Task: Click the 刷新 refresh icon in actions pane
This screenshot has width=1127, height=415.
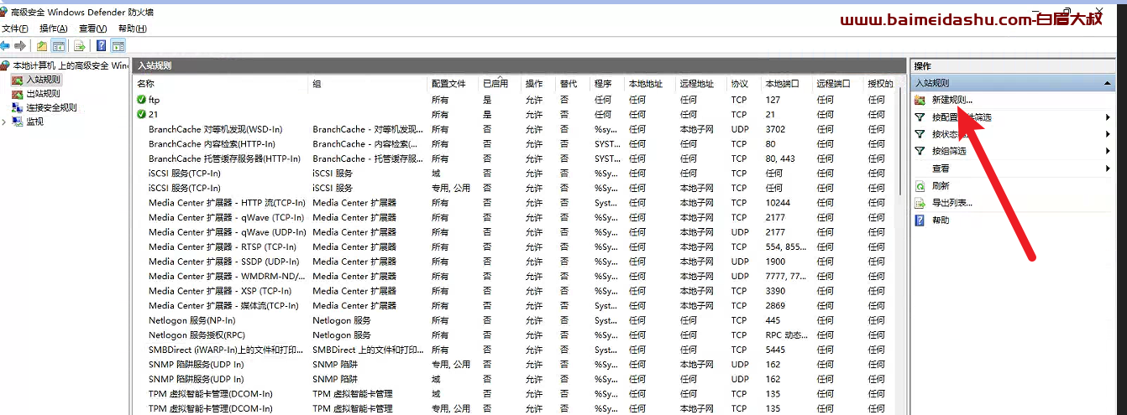Action: pos(920,186)
